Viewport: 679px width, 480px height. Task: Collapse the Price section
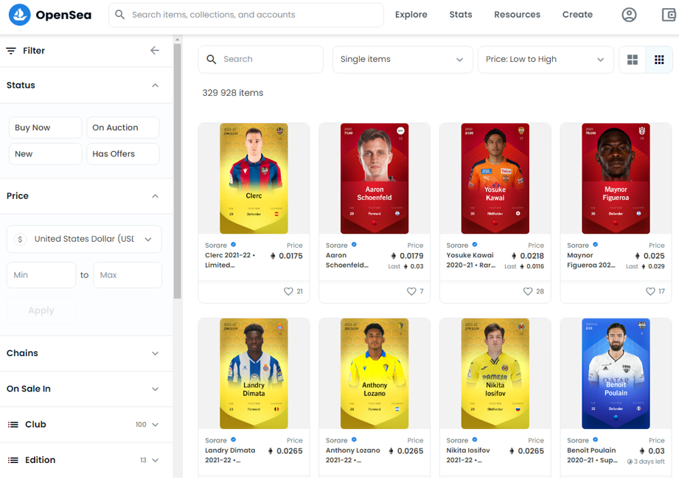click(155, 196)
